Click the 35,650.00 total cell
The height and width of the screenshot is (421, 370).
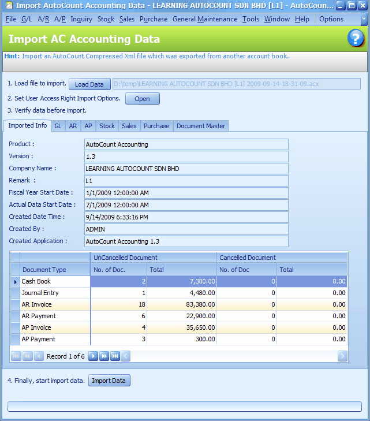click(x=182, y=328)
